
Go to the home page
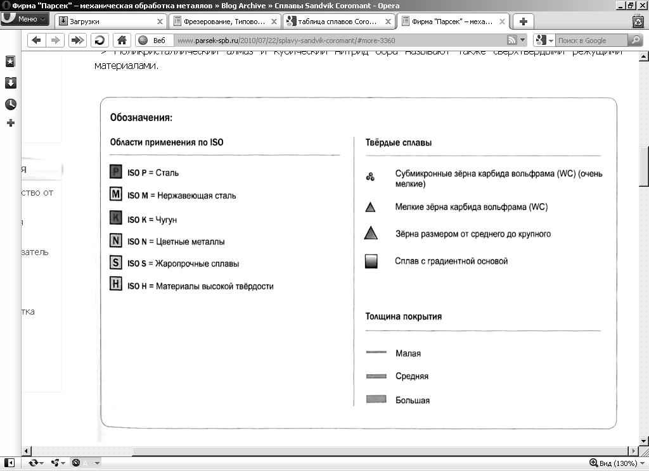click(x=122, y=40)
